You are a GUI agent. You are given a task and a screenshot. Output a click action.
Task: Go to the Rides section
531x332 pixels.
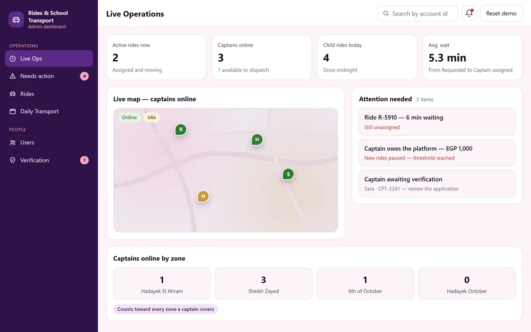pyautogui.click(x=49, y=94)
